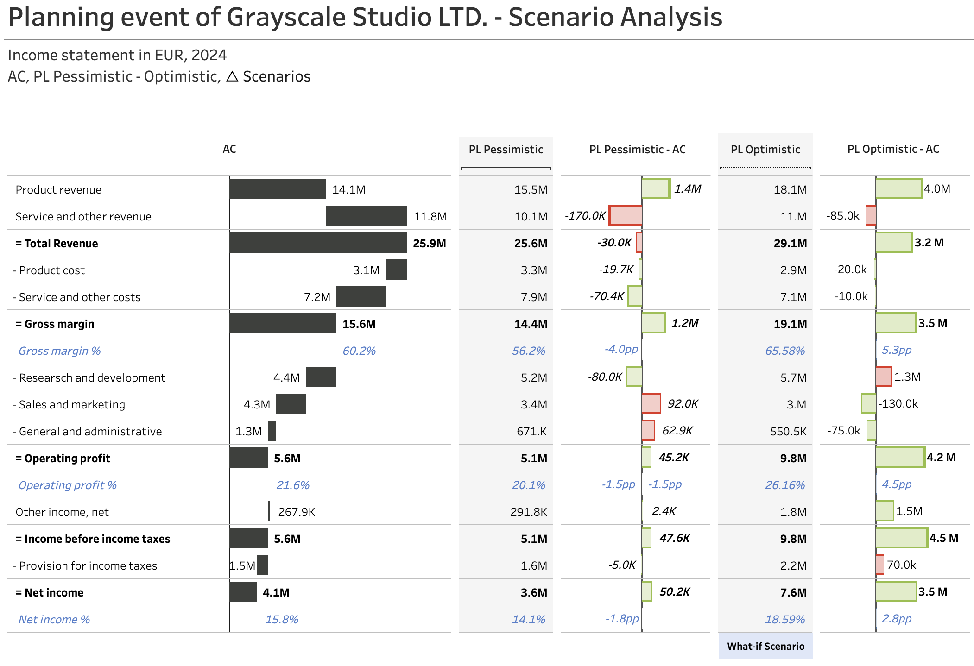Click the -4.0pp gross margin variance
Screen dimensions: 974x666
pyautogui.click(x=621, y=349)
